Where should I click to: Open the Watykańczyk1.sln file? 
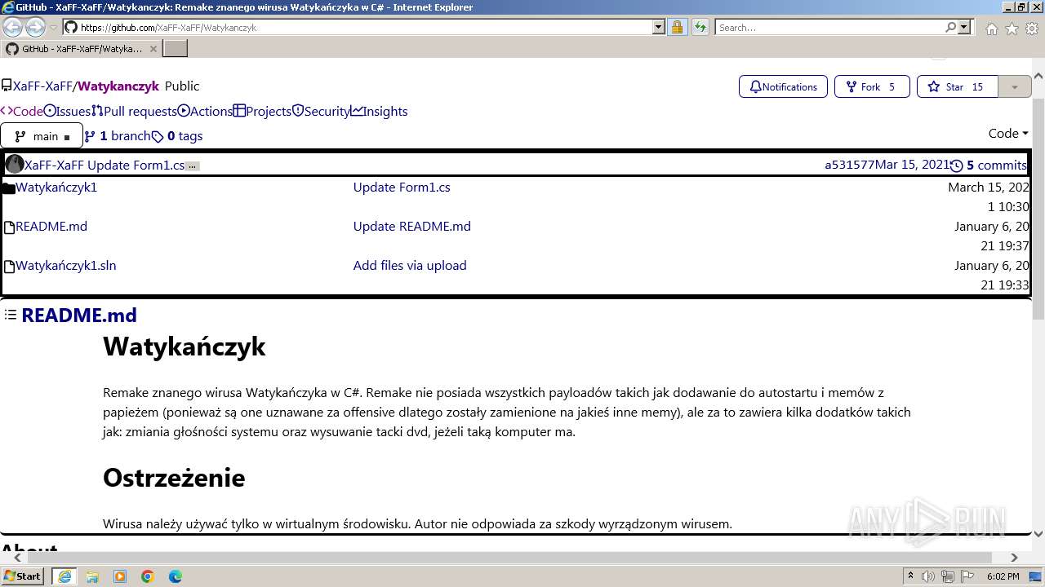66,266
